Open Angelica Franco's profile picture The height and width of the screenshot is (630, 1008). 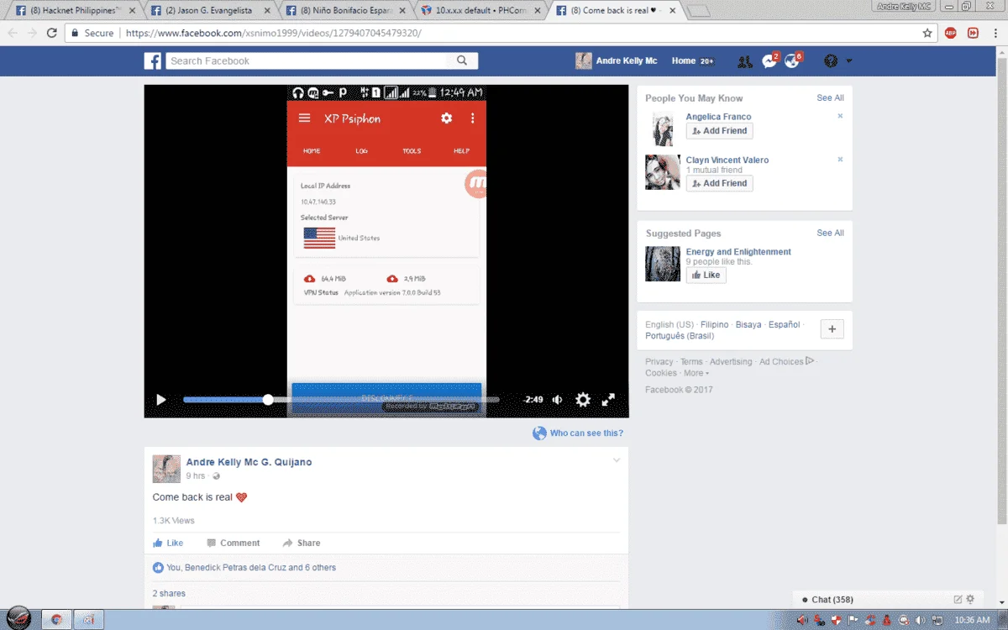[663, 129]
